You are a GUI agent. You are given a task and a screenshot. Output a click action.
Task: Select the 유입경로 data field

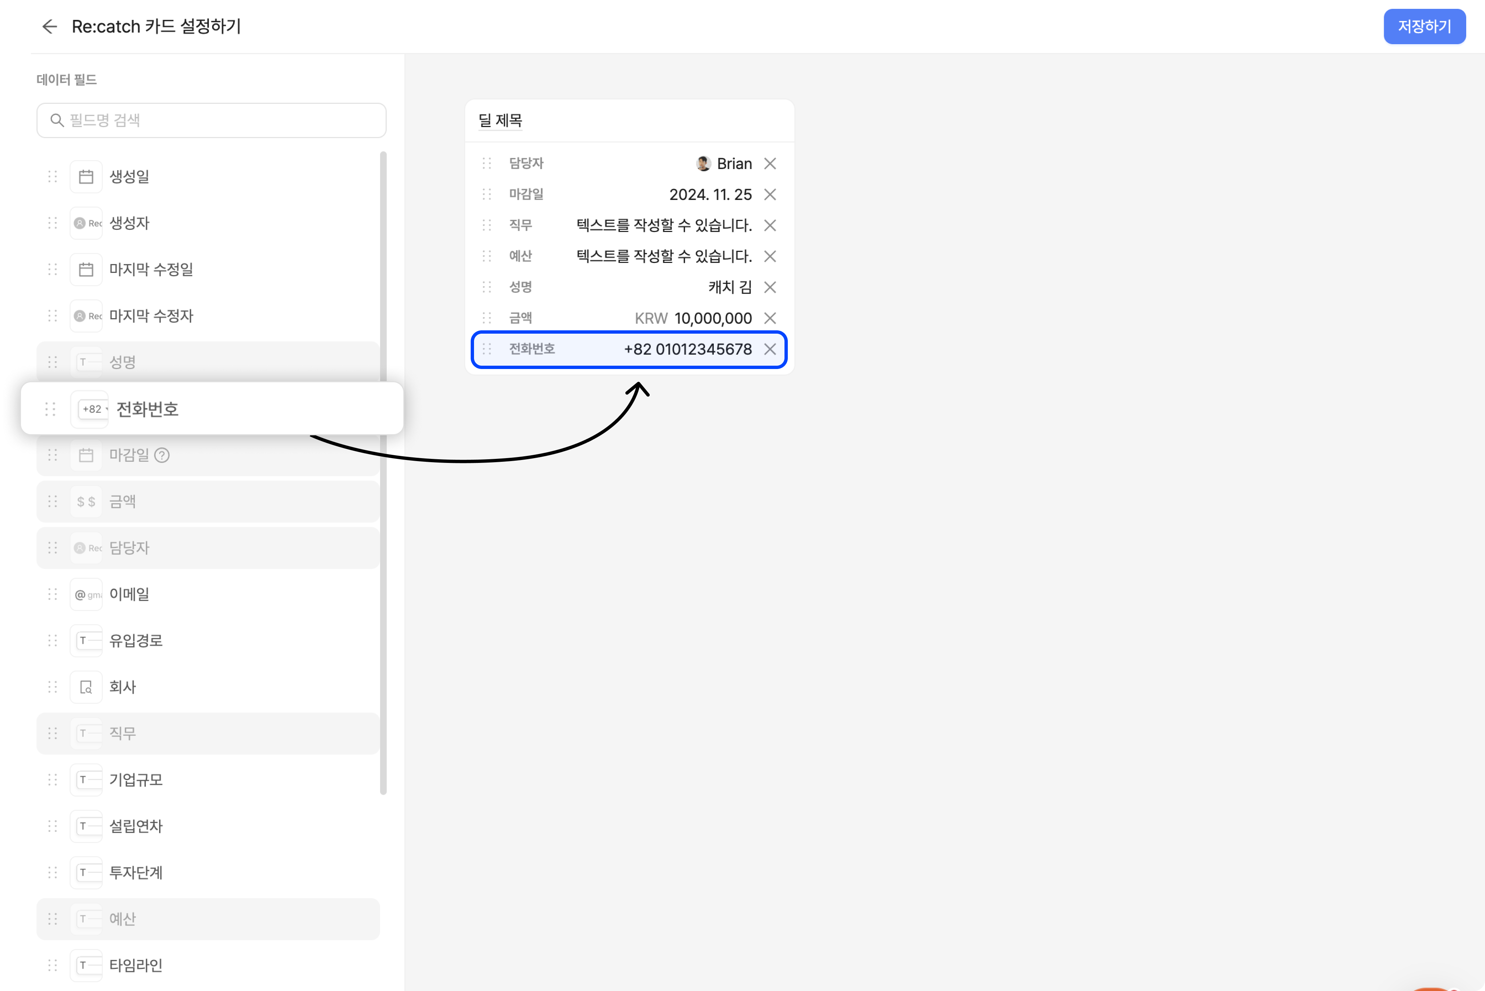136,641
